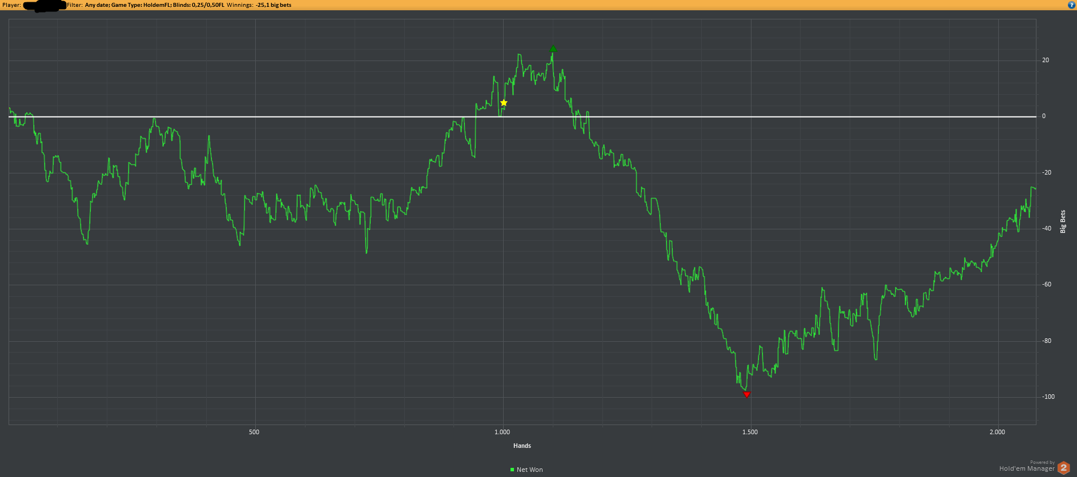Click the '-80' y-axis value
The width and height of the screenshot is (1077, 477).
tap(1047, 341)
